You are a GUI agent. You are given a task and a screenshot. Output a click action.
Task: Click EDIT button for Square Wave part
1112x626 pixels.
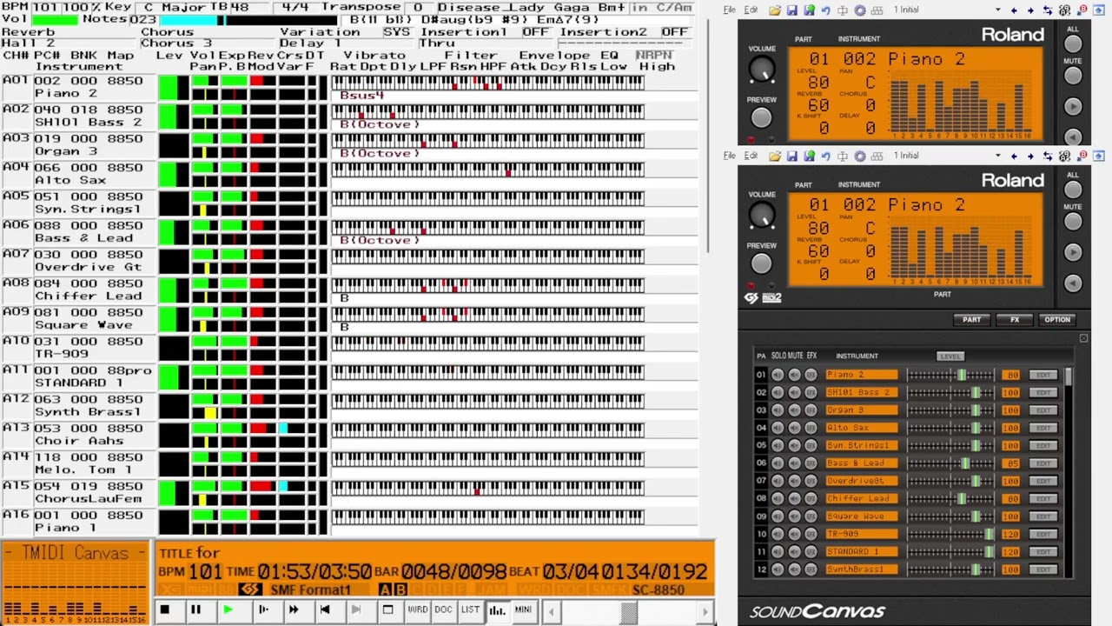(1043, 516)
